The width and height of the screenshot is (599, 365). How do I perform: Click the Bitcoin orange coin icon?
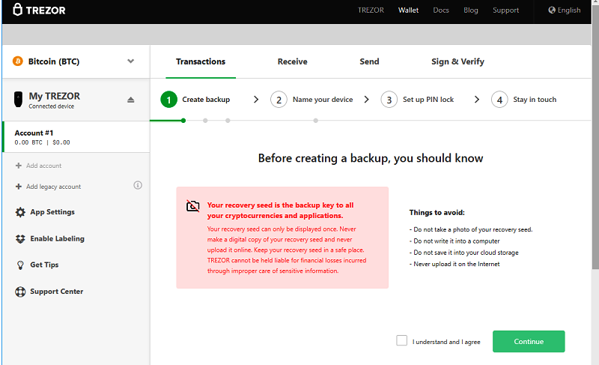(x=17, y=61)
